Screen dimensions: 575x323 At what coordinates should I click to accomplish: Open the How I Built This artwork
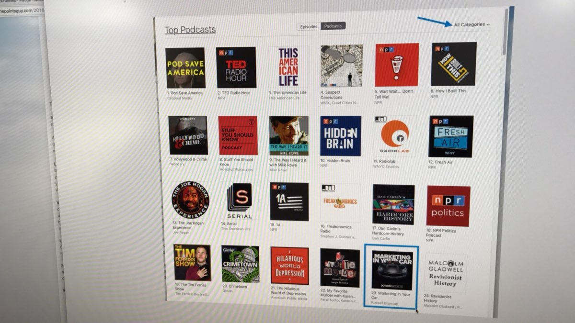tap(453, 64)
